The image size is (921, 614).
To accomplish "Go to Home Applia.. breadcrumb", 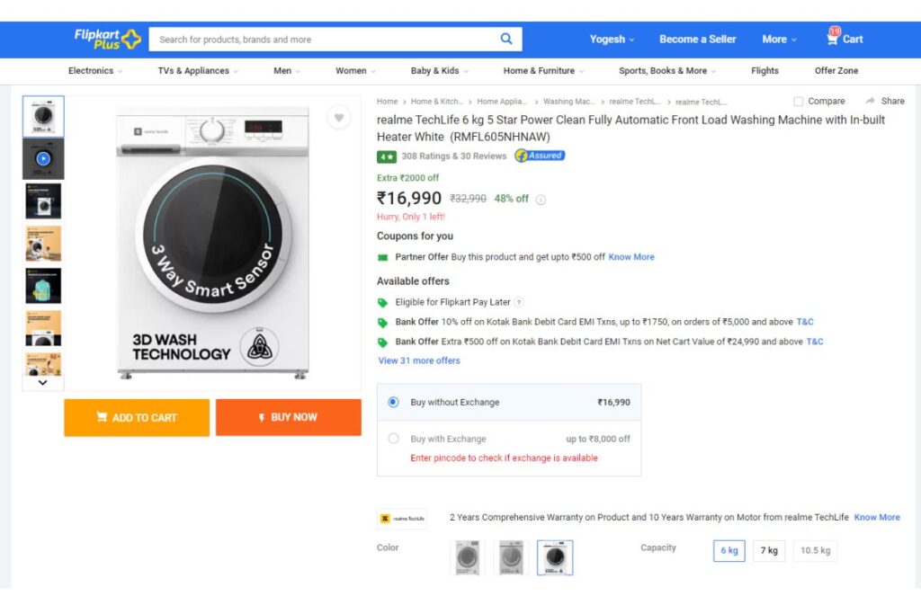I will pos(502,102).
